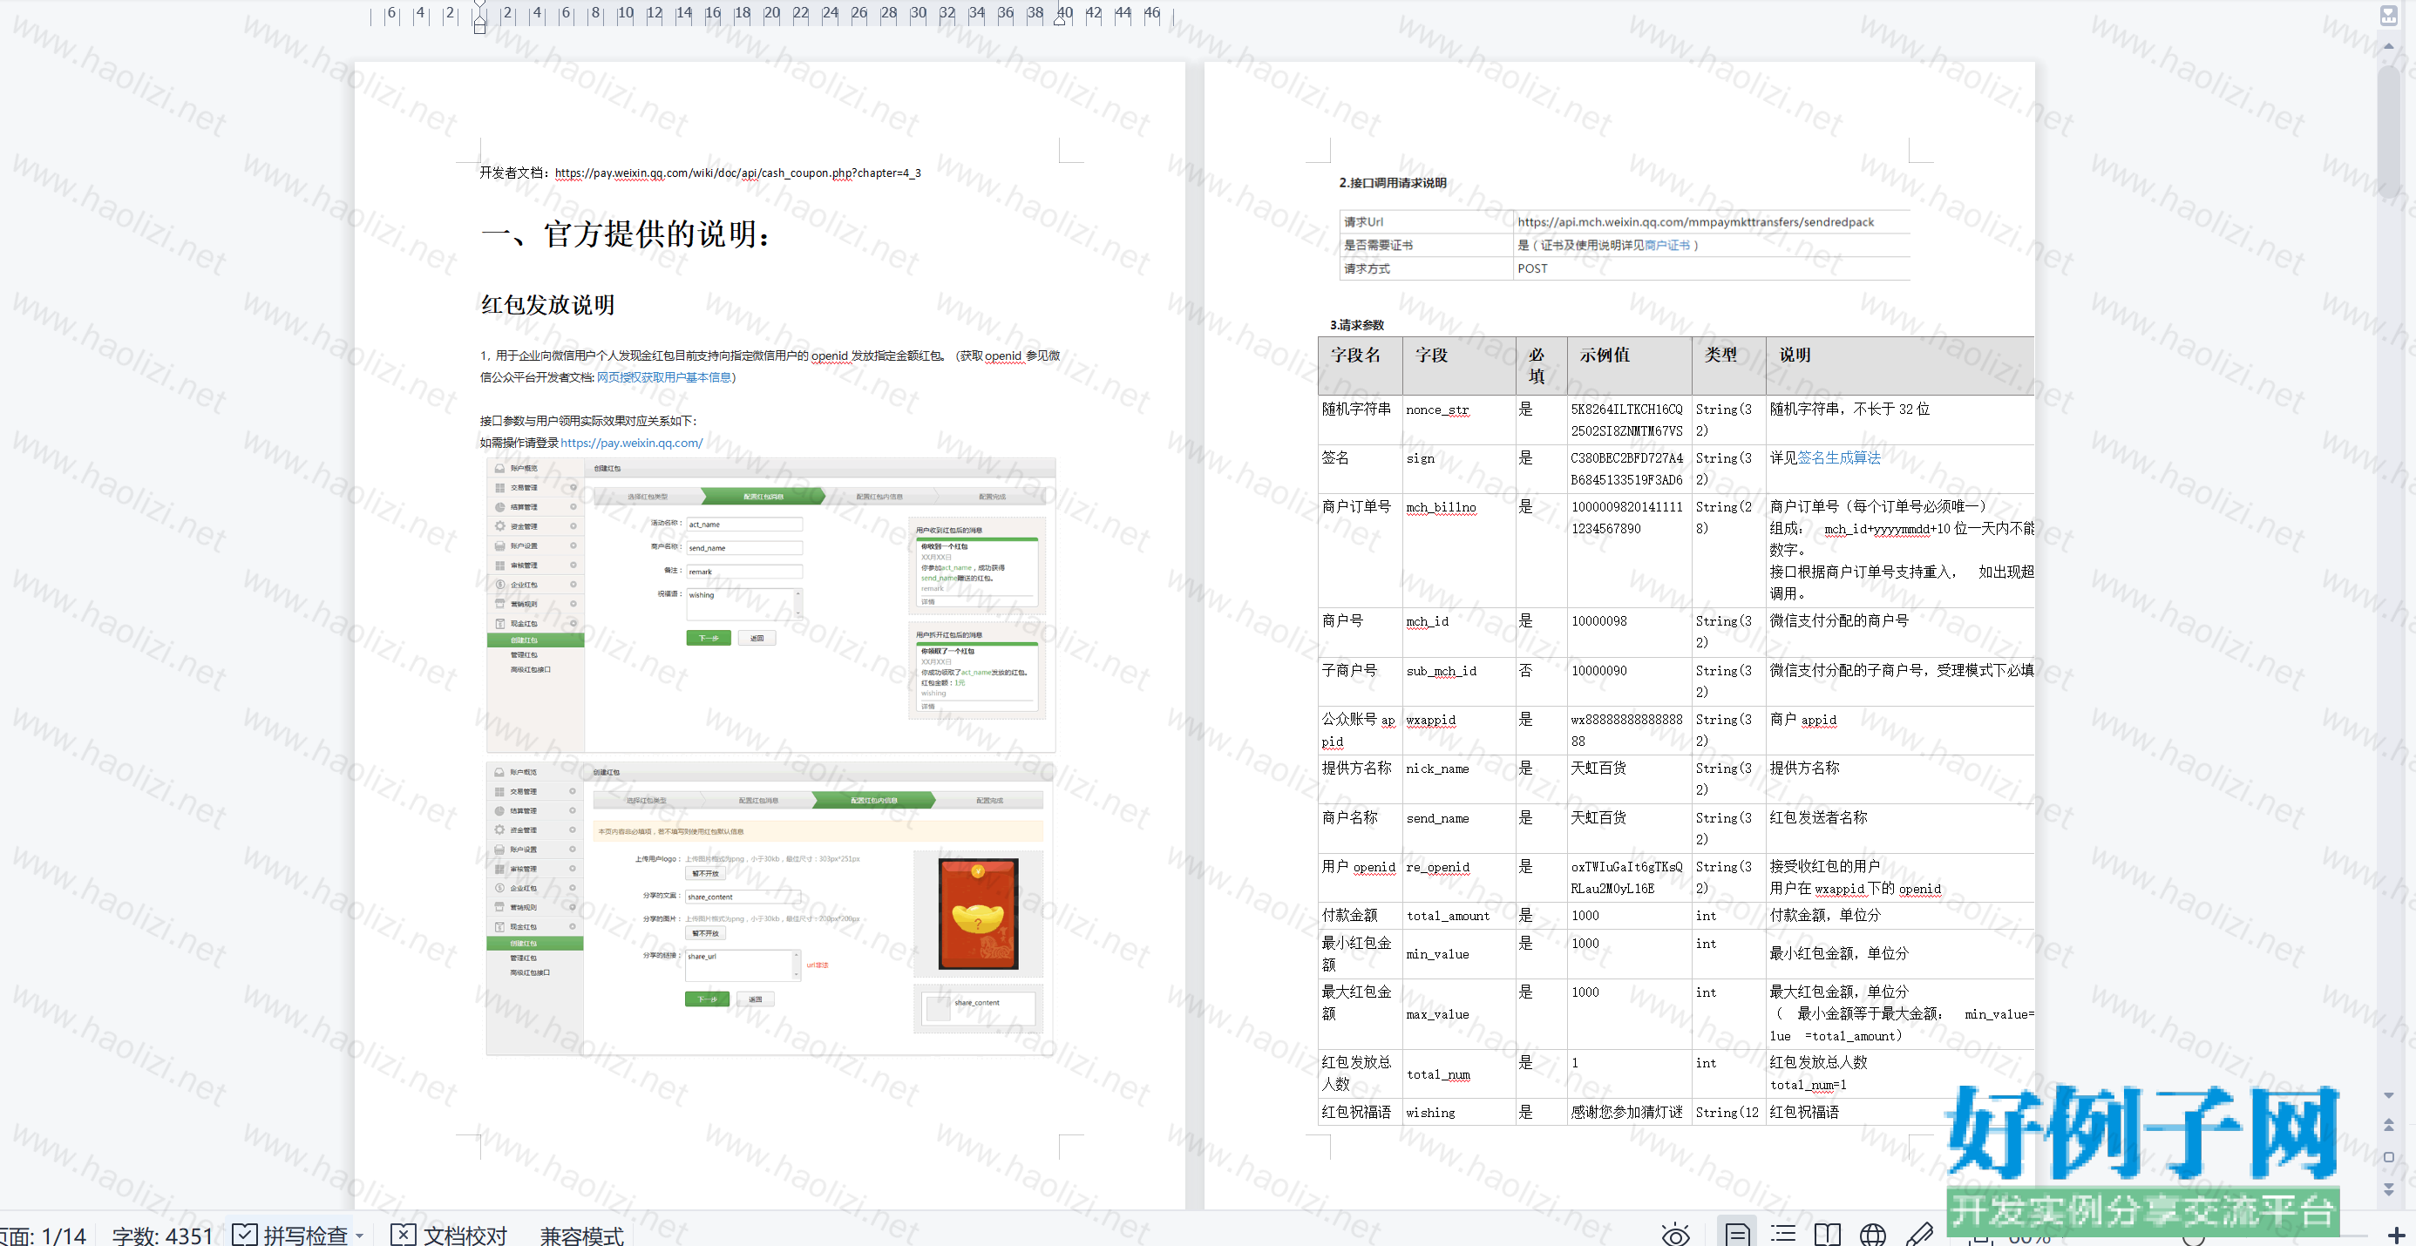Viewport: 2416px width, 1246px height.
Task: Enable eye protection mode icon
Action: coord(1675,1234)
